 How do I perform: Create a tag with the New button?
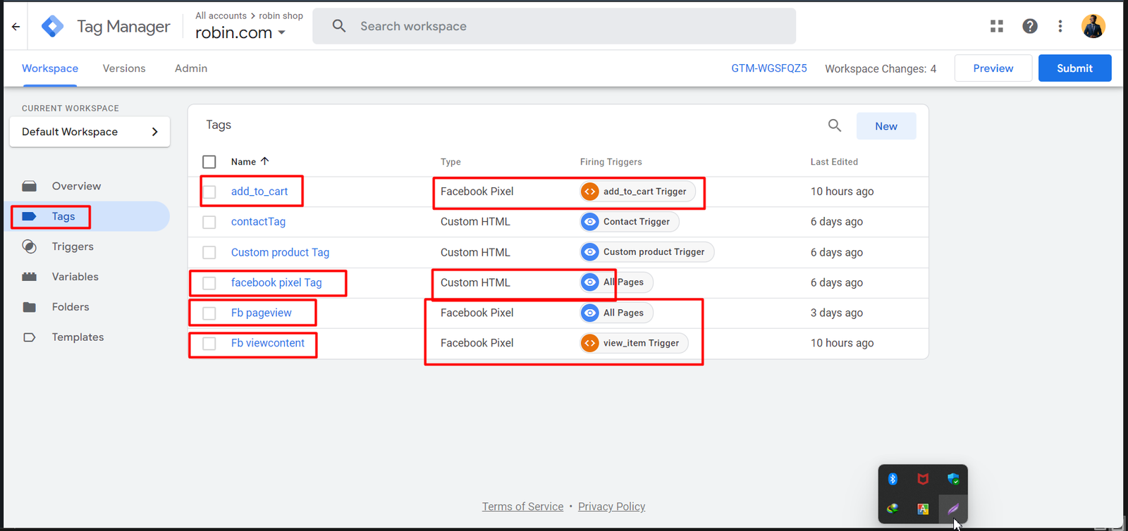tap(886, 126)
